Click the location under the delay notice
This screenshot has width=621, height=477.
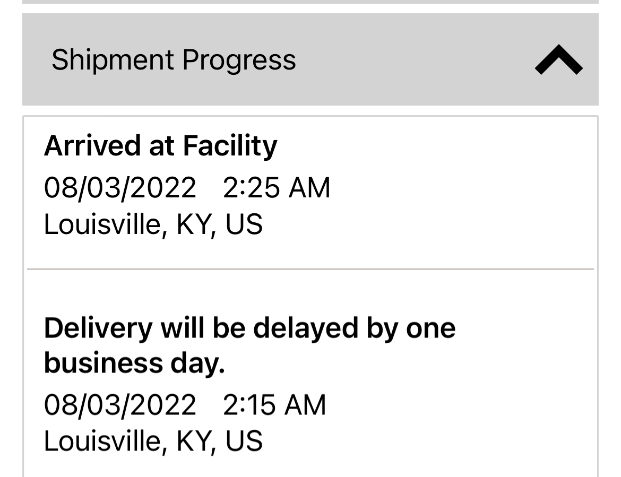tap(153, 441)
